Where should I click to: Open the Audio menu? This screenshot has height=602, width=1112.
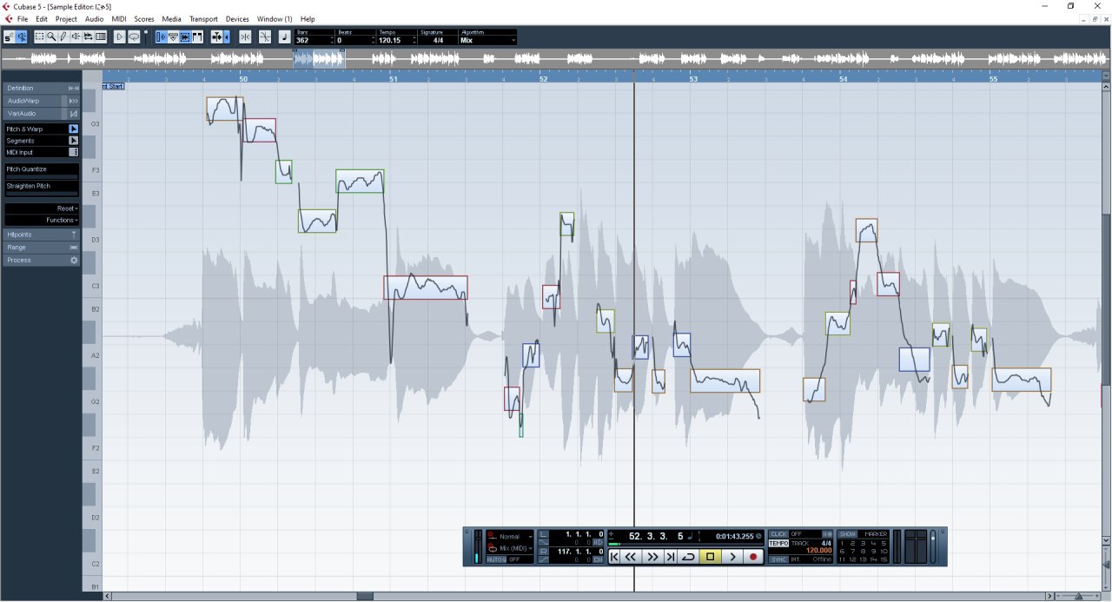(x=94, y=18)
